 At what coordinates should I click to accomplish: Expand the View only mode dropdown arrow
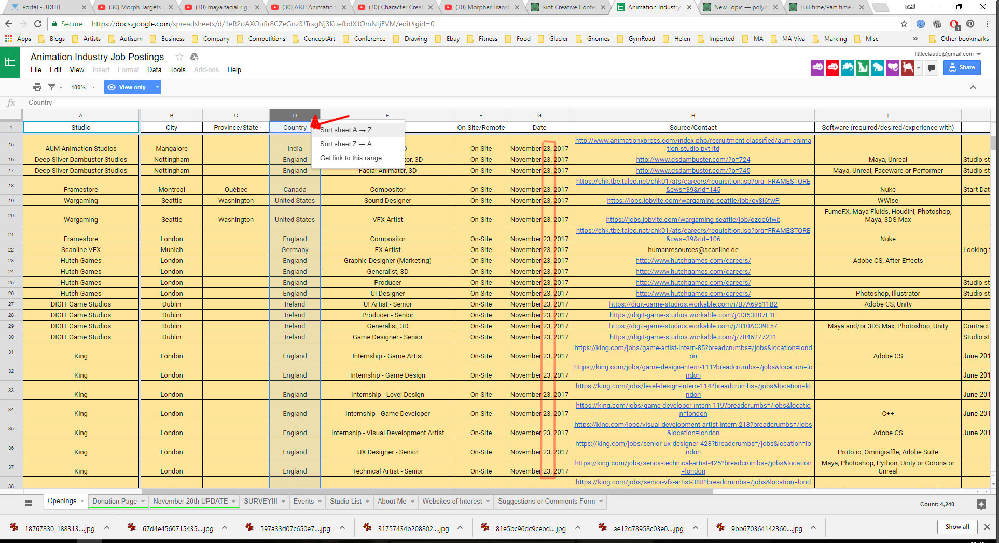click(x=157, y=87)
